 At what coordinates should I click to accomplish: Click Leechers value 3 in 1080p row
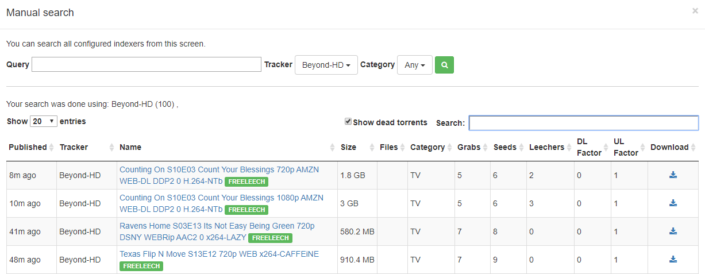(531, 203)
